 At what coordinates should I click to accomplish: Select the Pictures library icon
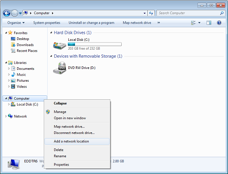[x=13, y=80]
